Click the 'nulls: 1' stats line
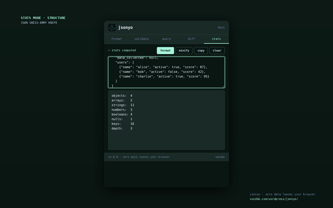This screenshot has height=208, width=333. tap(122, 119)
